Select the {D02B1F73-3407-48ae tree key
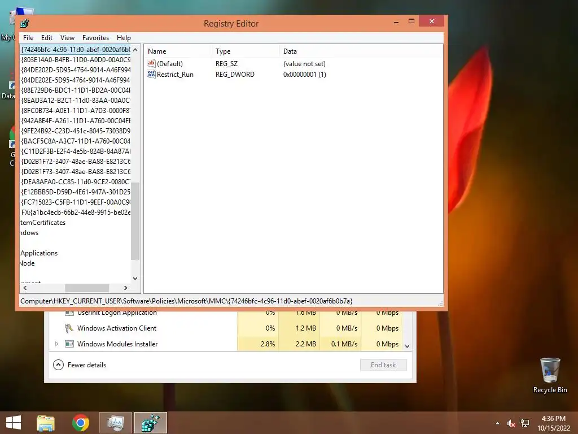Screen dimensions: 578x434 pyautogui.click(x=76, y=172)
